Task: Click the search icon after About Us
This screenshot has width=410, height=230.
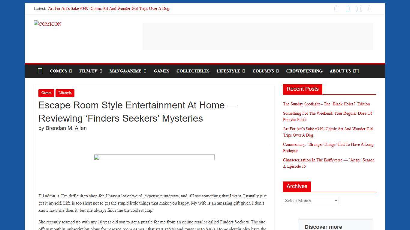Action: click(x=356, y=71)
